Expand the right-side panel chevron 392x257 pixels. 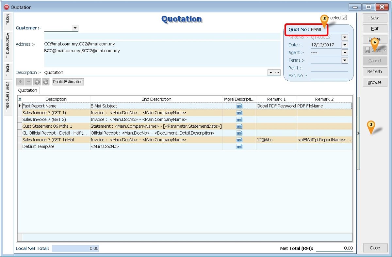[x=358, y=133]
